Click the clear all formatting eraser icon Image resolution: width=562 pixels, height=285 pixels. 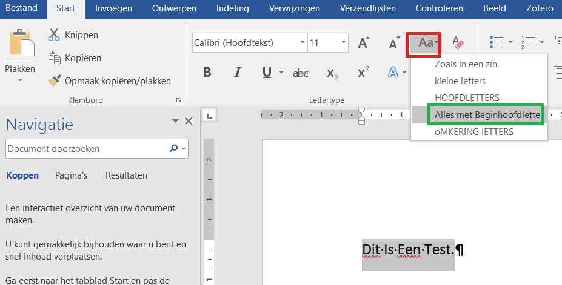[458, 43]
